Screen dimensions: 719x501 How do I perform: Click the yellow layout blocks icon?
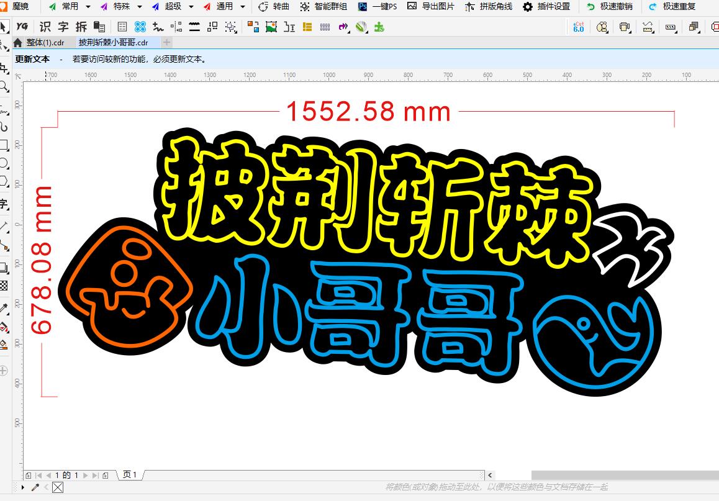coord(307,27)
